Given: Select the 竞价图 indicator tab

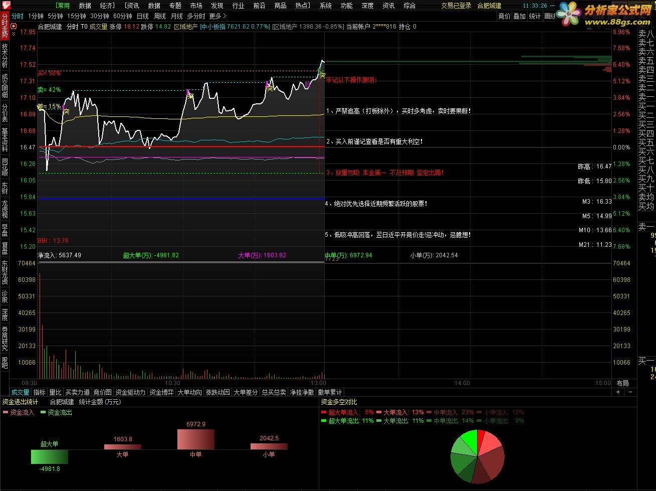Looking at the screenshot, I should (103, 392).
